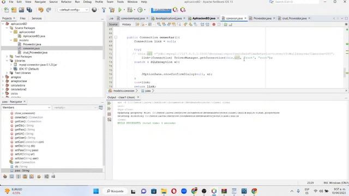
Task: Toggle show fields filter in Navigator
Action: 11,176
